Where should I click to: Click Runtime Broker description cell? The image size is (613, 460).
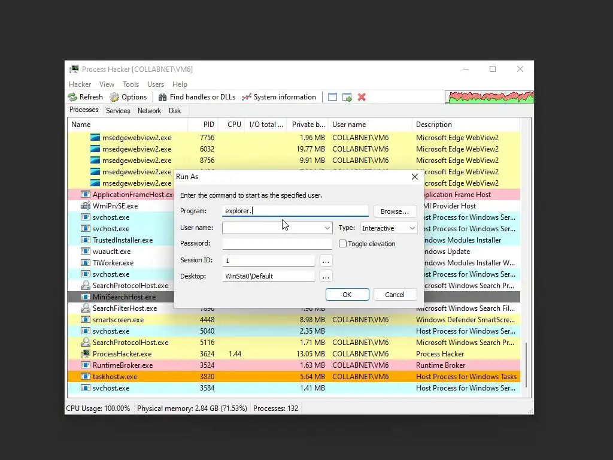point(441,365)
